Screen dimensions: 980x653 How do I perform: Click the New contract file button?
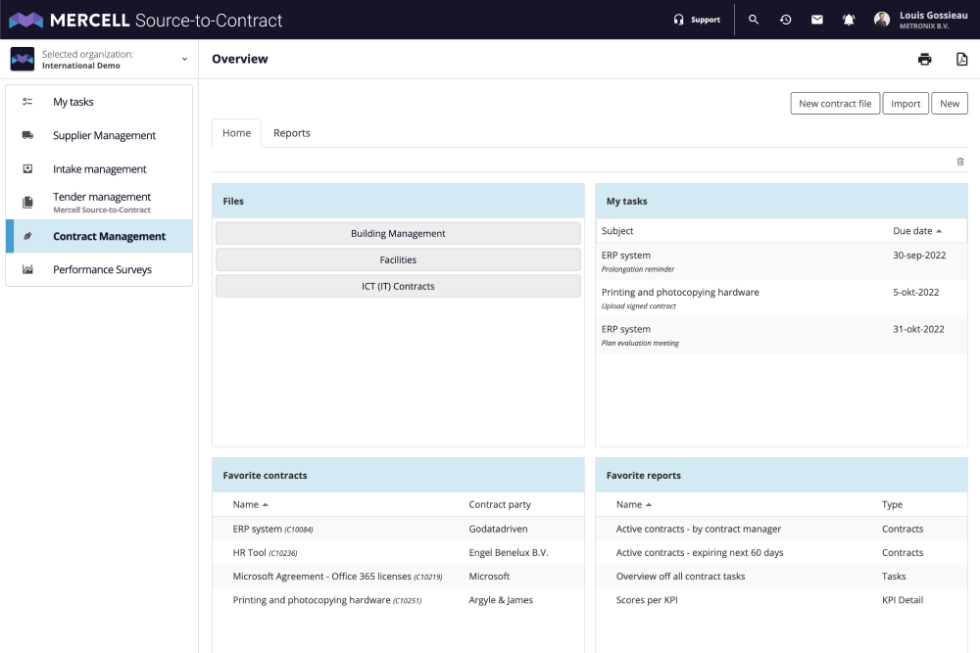(x=835, y=104)
